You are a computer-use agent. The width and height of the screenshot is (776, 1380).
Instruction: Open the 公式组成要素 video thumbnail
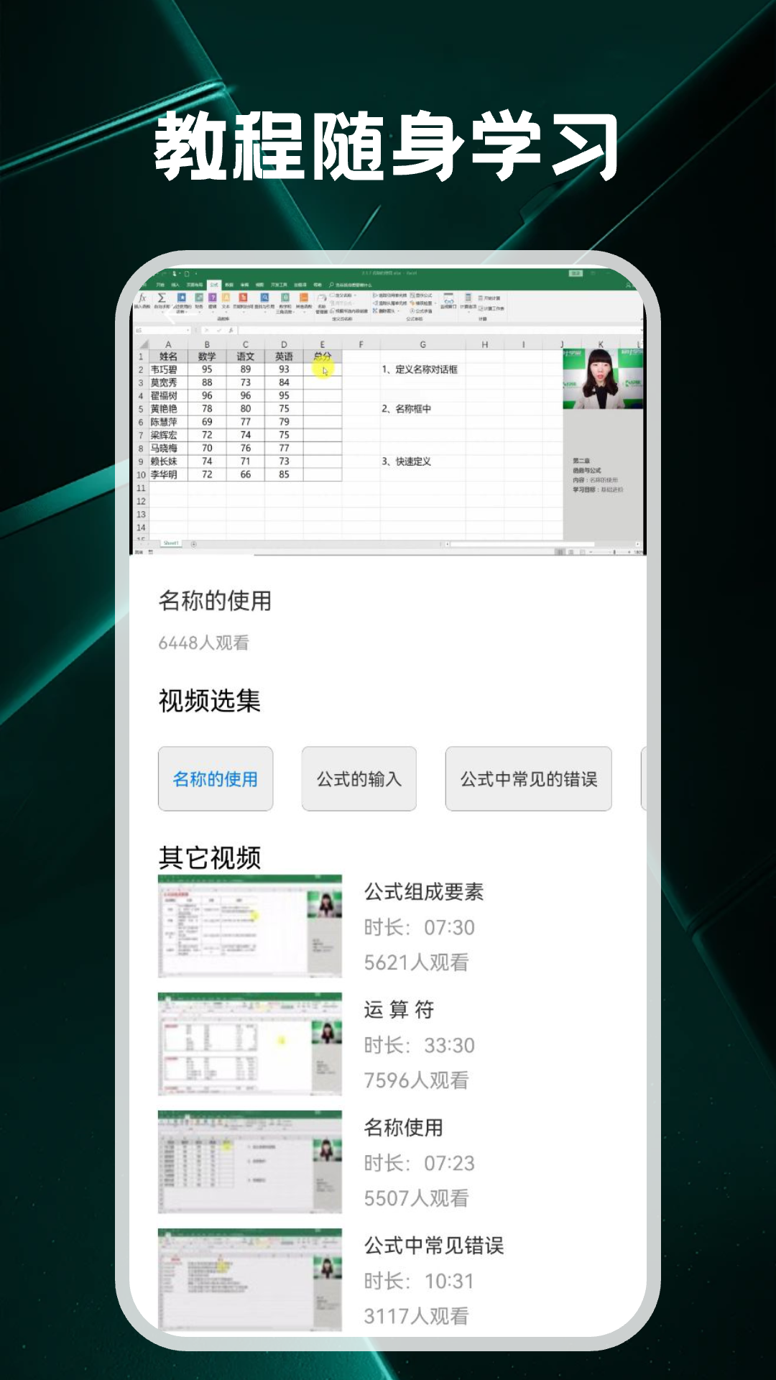click(250, 926)
